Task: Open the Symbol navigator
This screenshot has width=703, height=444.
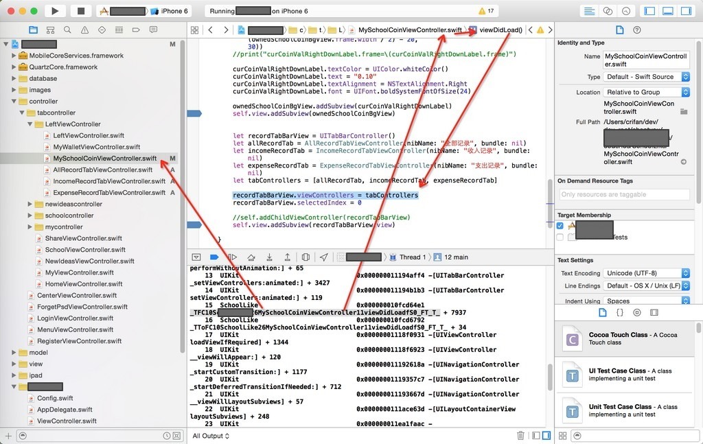Action: (50, 30)
